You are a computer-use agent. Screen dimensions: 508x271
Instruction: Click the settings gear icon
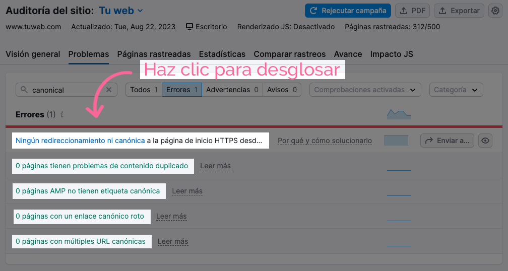(x=495, y=11)
